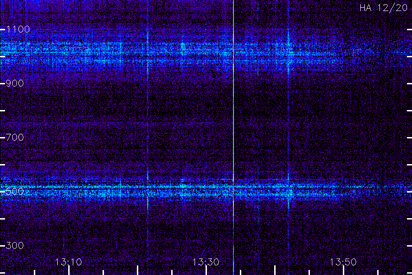Image resolution: width=412 pixels, height=275 pixels.
Task: Click the 700 frequency axis label
Action: [15, 137]
